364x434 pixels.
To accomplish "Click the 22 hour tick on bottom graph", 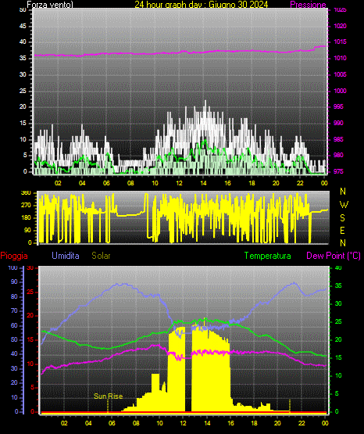I will point(302,423).
